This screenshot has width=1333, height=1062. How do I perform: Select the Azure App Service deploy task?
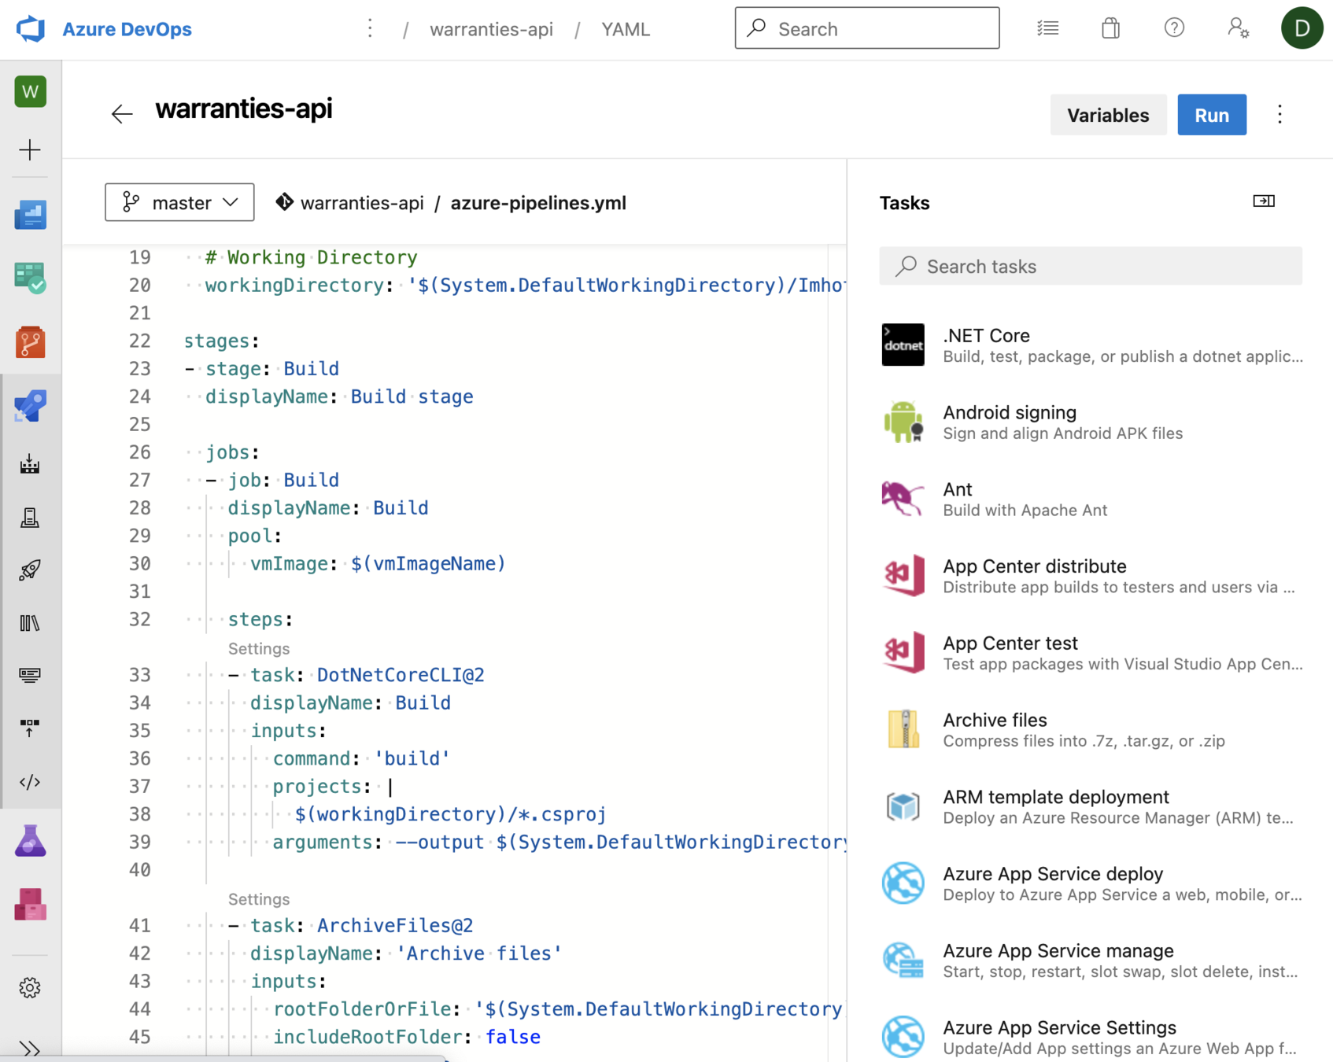1091,884
